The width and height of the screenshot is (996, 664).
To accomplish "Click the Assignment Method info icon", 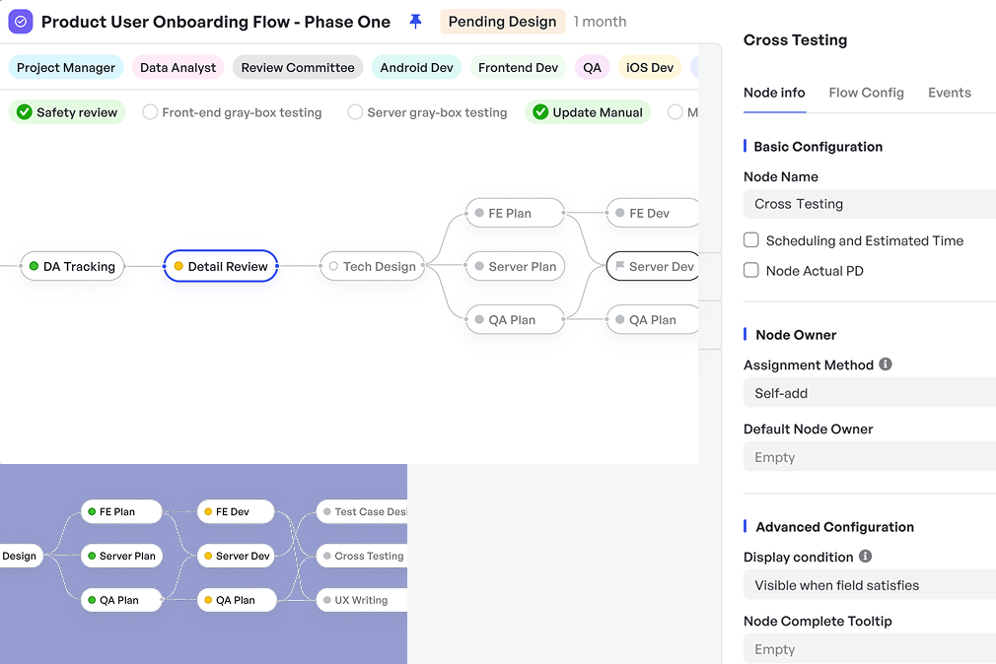I will [x=886, y=365].
